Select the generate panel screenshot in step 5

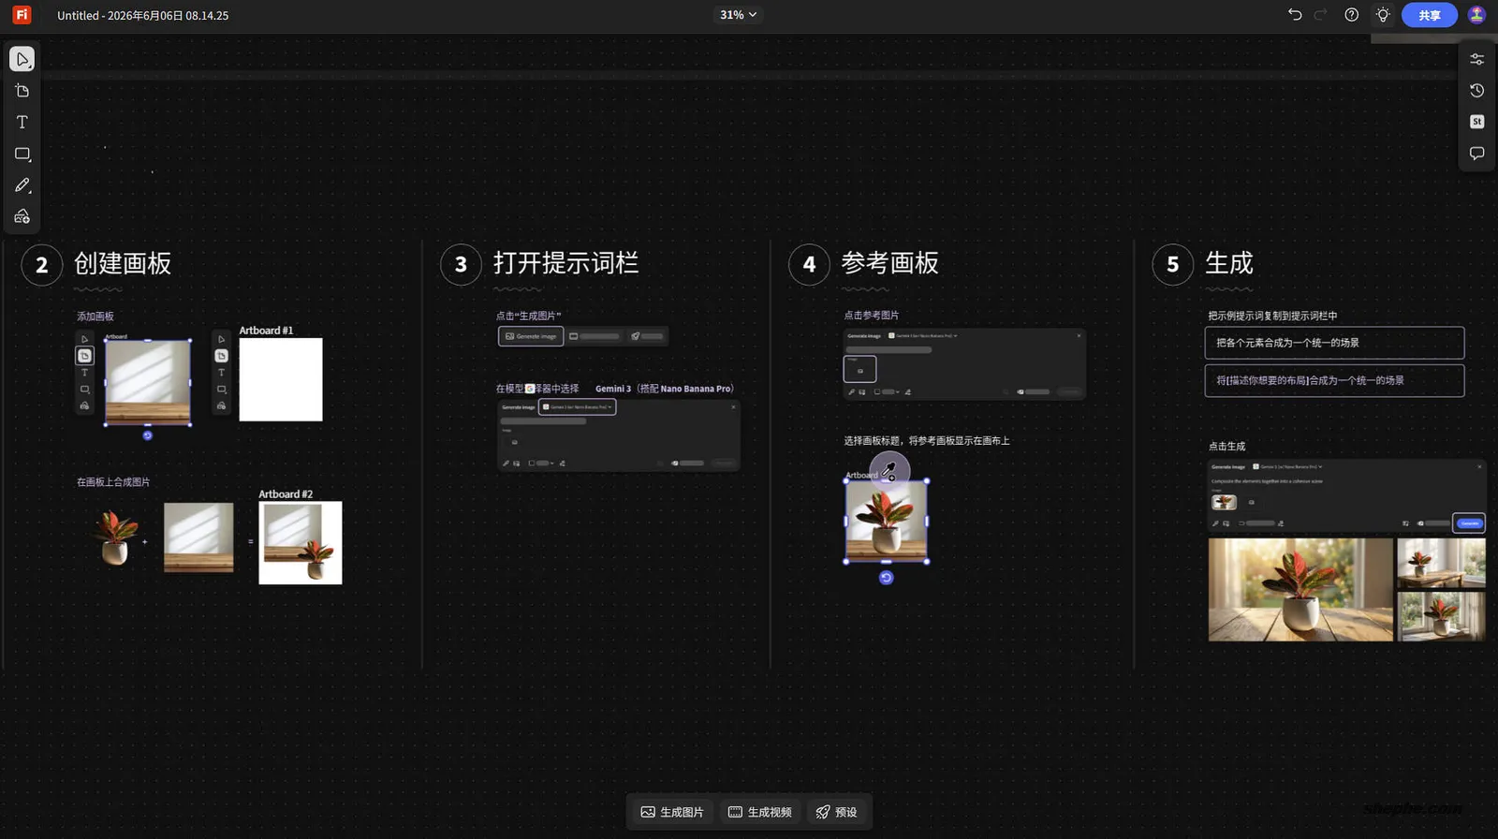[1347, 496]
